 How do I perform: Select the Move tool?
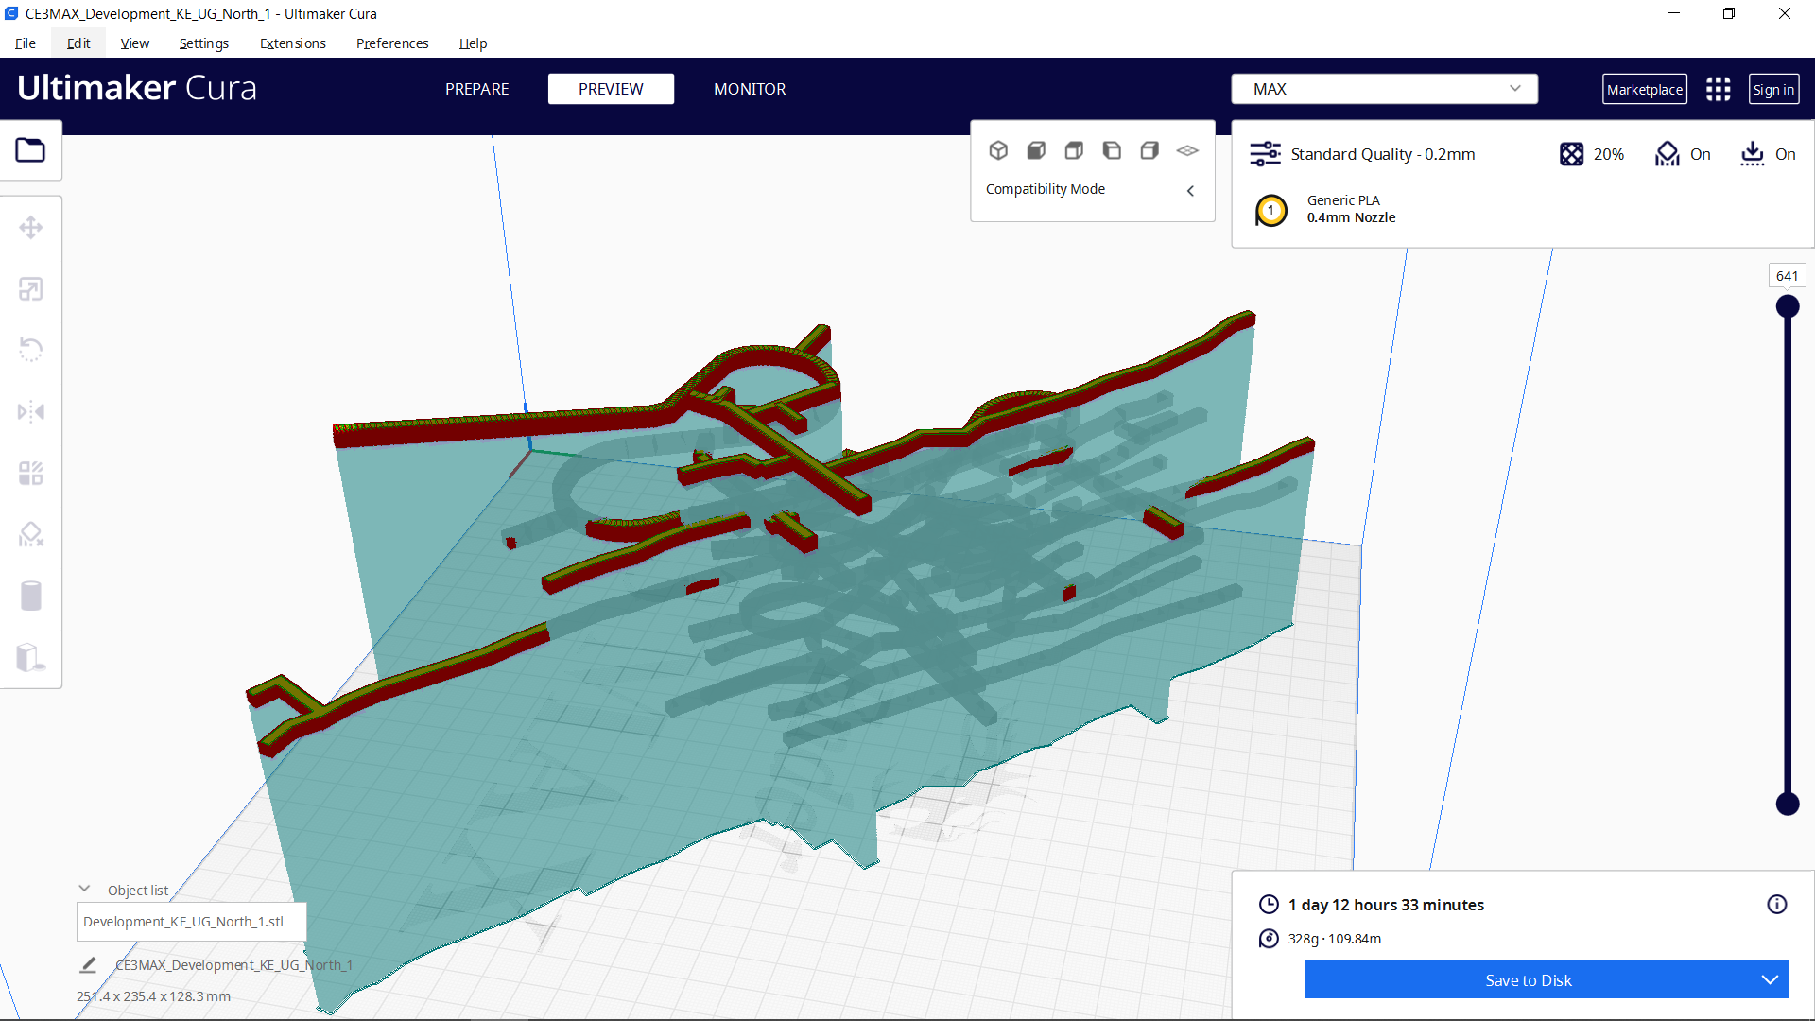click(31, 227)
